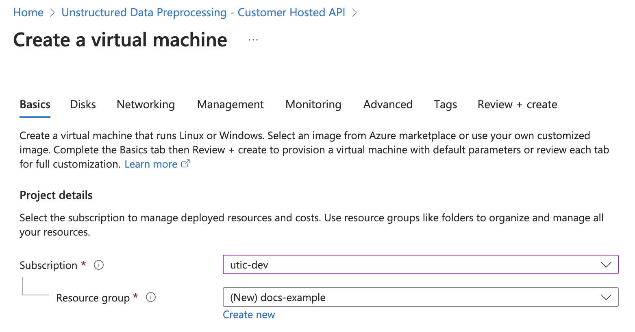Go to the Monitoring tab
This screenshot has height=332, width=635.
(313, 105)
